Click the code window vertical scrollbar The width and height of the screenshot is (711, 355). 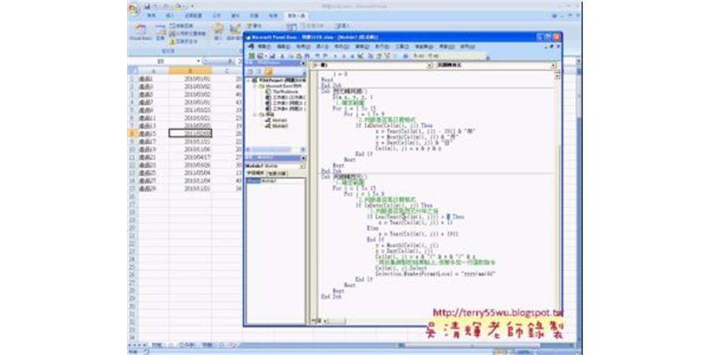[558, 197]
